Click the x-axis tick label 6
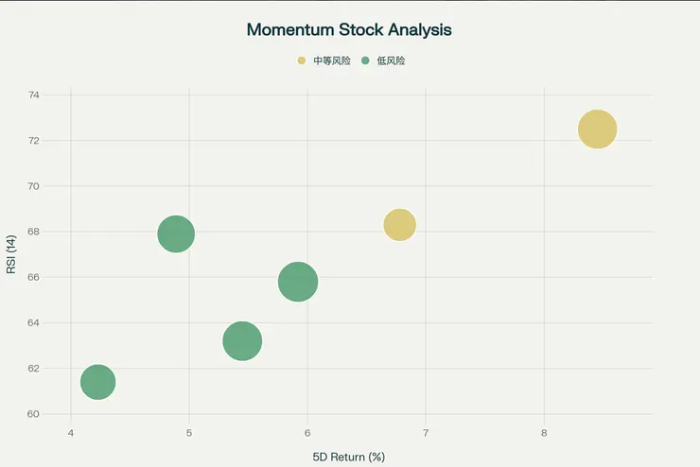The width and height of the screenshot is (700, 467). point(307,433)
